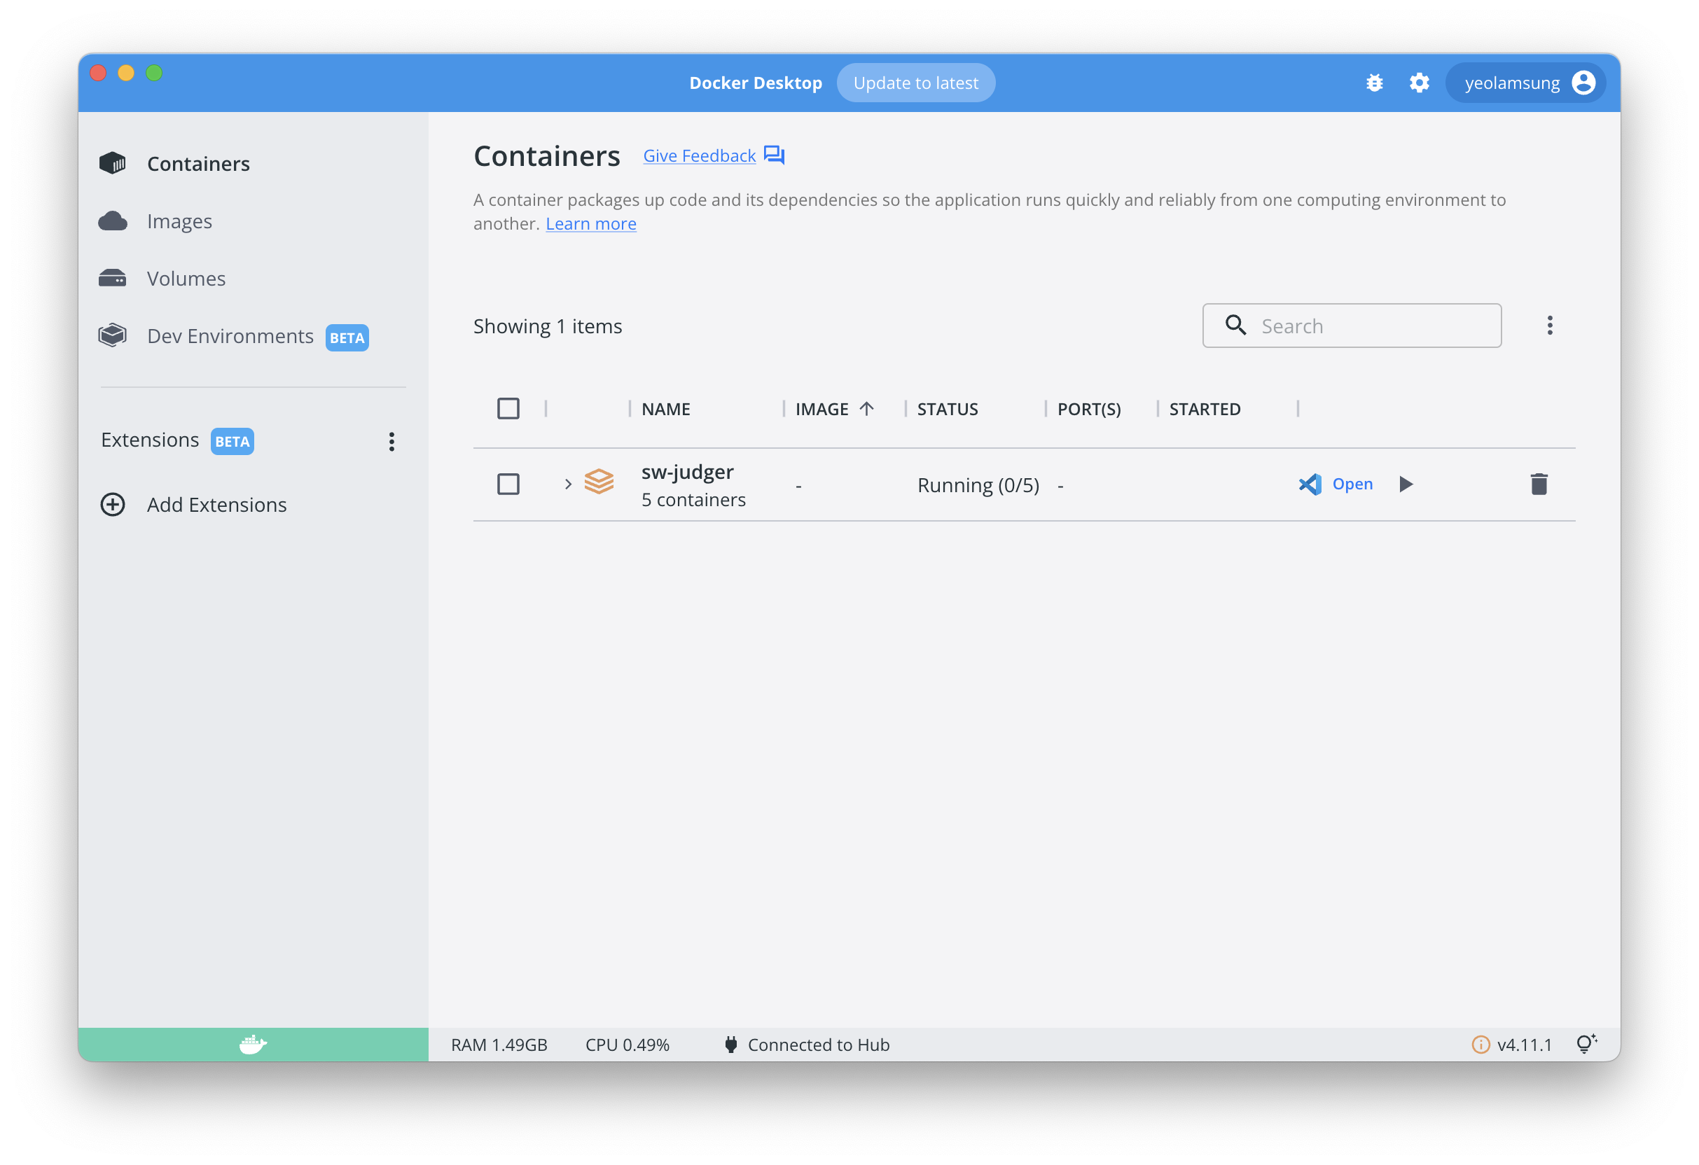Open Docker Desktop settings gear
This screenshot has width=1699, height=1165.
click(1419, 83)
